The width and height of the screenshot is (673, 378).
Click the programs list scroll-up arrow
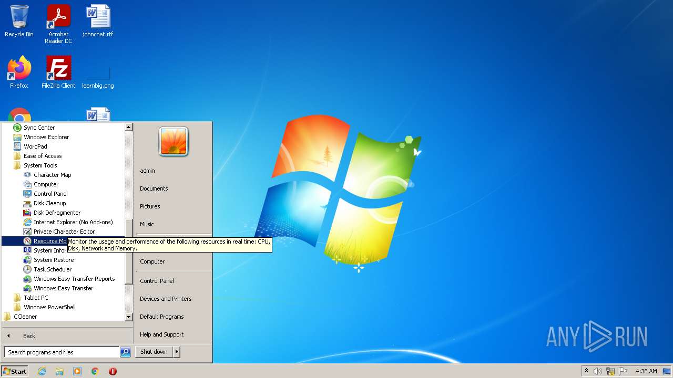[128, 127]
